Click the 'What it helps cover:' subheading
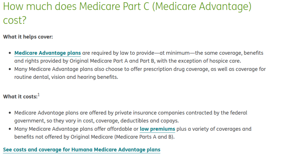This screenshot has height=165, width=292. pyautogui.click(x=28, y=37)
